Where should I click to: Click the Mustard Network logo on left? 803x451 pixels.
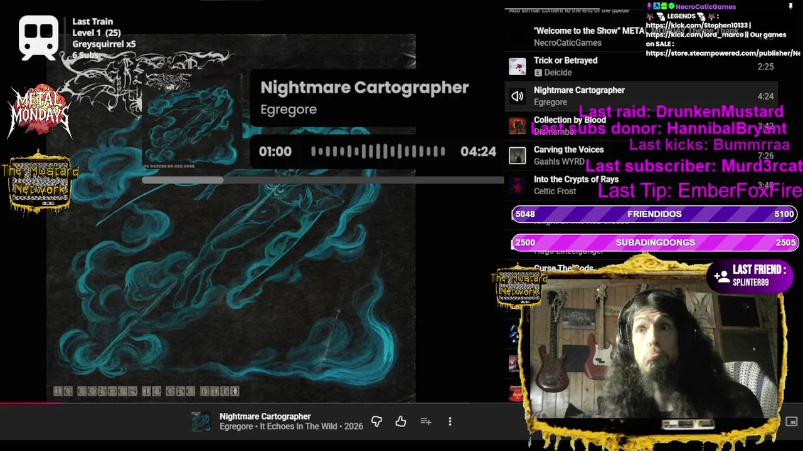click(40, 181)
